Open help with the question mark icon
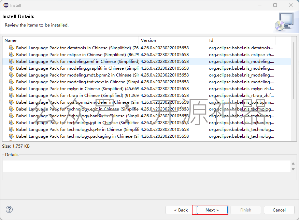The height and width of the screenshot is (220, 299). click(9, 209)
